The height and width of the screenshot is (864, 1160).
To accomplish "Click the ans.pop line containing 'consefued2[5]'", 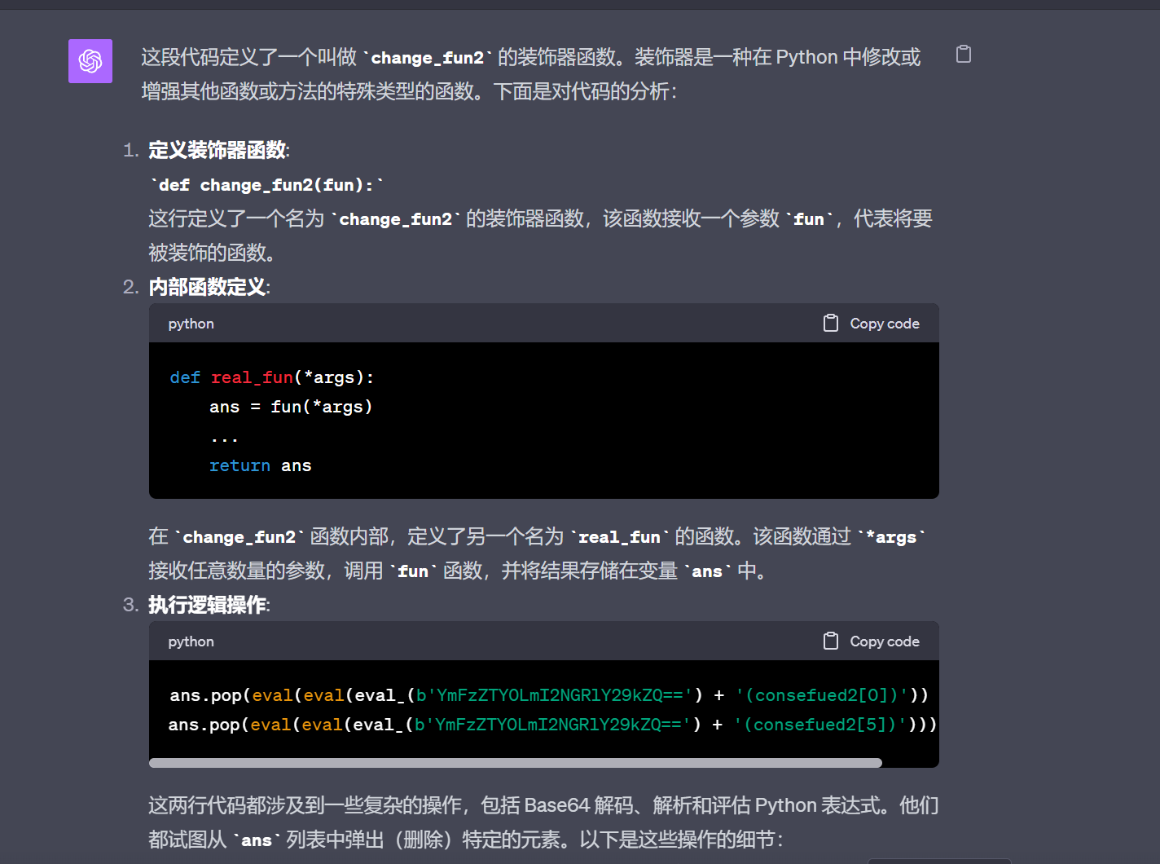I will coord(551,725).
